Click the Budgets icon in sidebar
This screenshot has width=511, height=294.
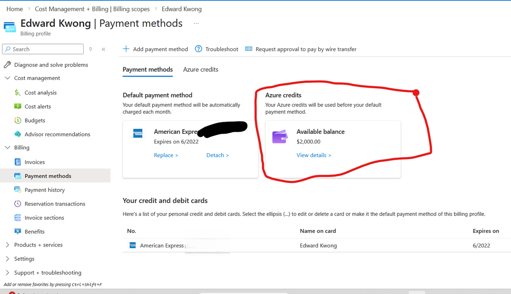coord(17,120)
